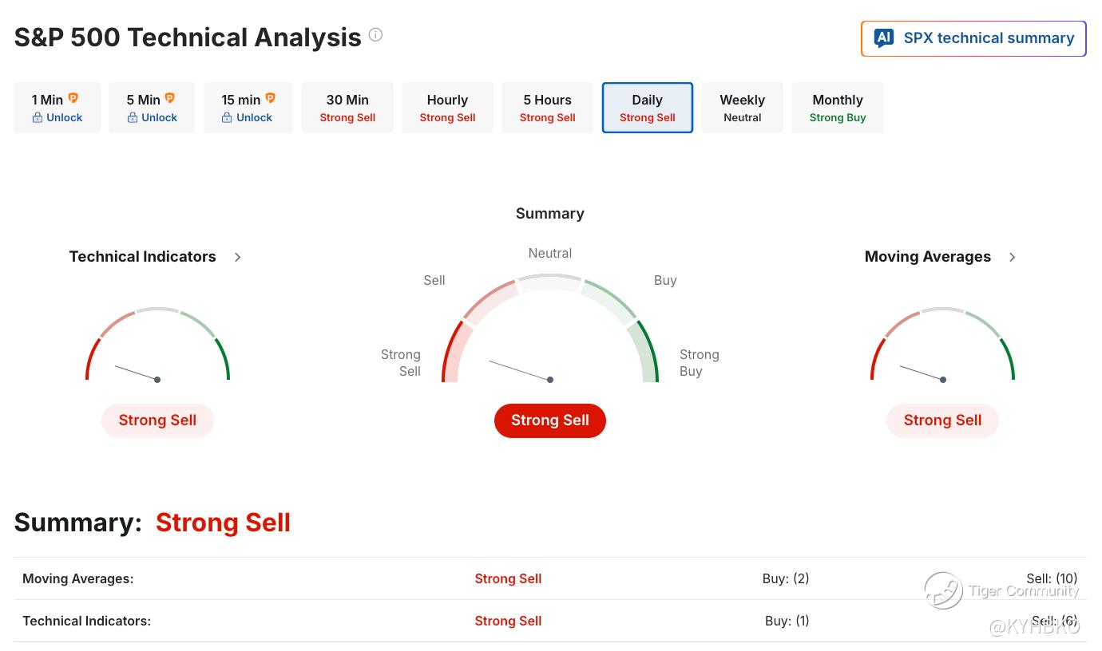Open the SPX technical summary button
1102x651 pixels.
[973, 38]
